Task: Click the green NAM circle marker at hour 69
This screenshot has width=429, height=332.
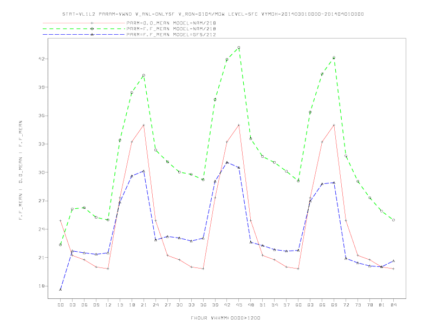Action: click(334, 58)
